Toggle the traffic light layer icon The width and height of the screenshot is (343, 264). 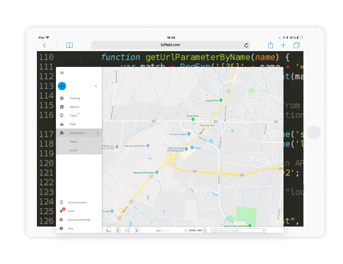pos(118,230)
